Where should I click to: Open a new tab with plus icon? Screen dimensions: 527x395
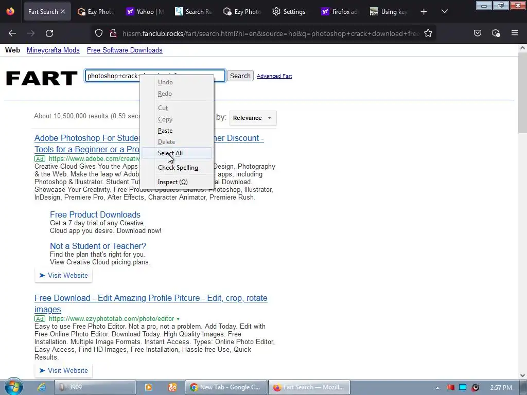pyautogui.click(x=424, y=12)
